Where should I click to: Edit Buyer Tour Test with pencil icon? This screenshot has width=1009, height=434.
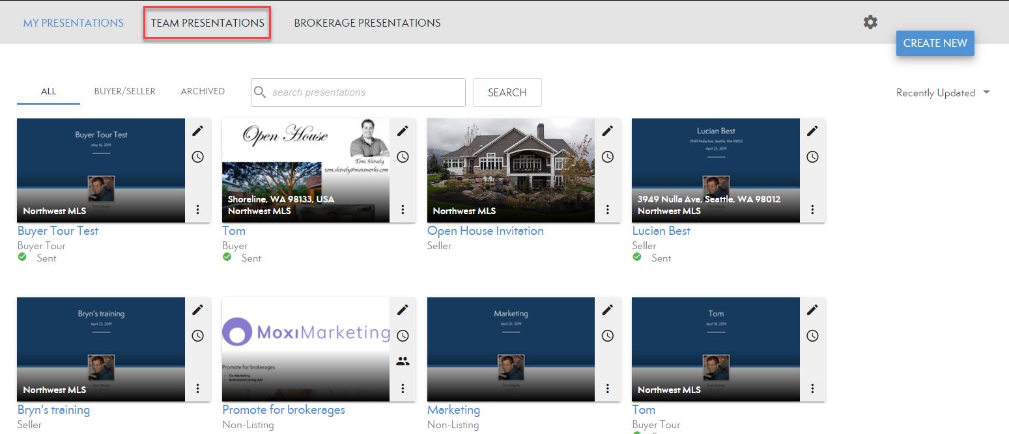tap(197, 131)
